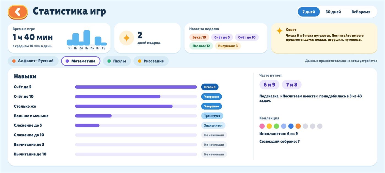Open the Рисование tab
Viewport: 385px width, 173px height.
[151, 61]
